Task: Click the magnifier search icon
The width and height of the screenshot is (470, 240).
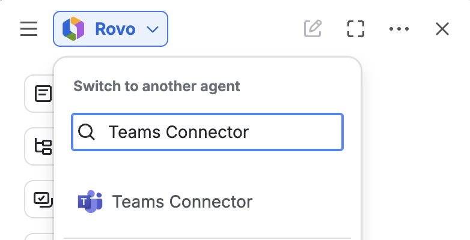Action: coord(87,132)
